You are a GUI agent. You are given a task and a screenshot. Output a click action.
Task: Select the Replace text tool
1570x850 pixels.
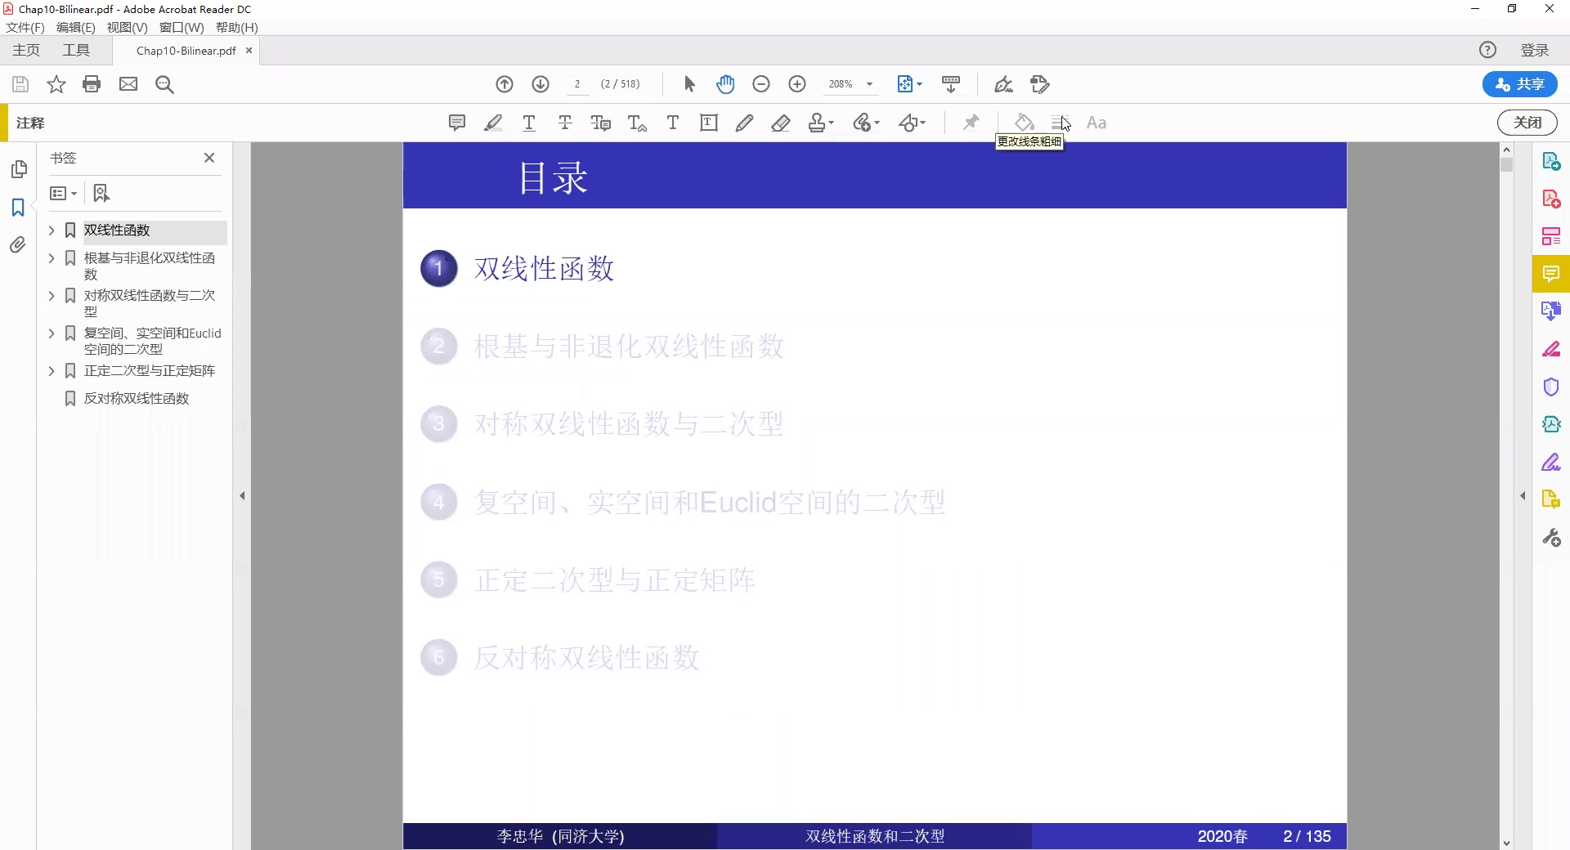coord(601,123)
